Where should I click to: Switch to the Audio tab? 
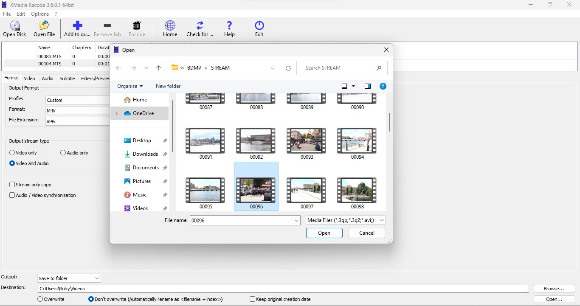coord(48,79)
